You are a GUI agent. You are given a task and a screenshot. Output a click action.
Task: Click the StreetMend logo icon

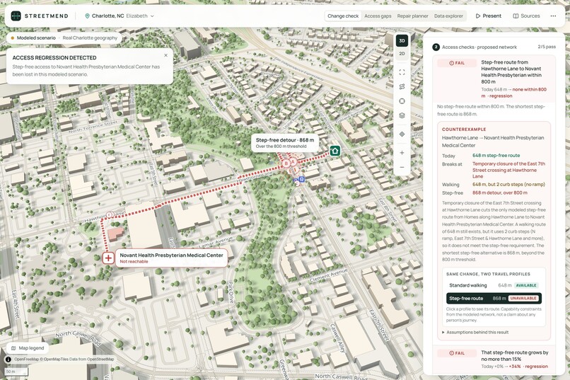click(x=16, y=16)
